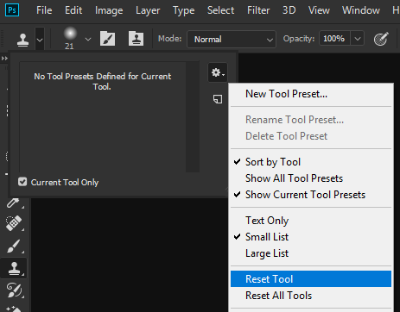The width and height of the screenshot is (400, 312).
Task: Click Reset All Tools in the menu
Action: pyautogui.click(x=311, y=296)
